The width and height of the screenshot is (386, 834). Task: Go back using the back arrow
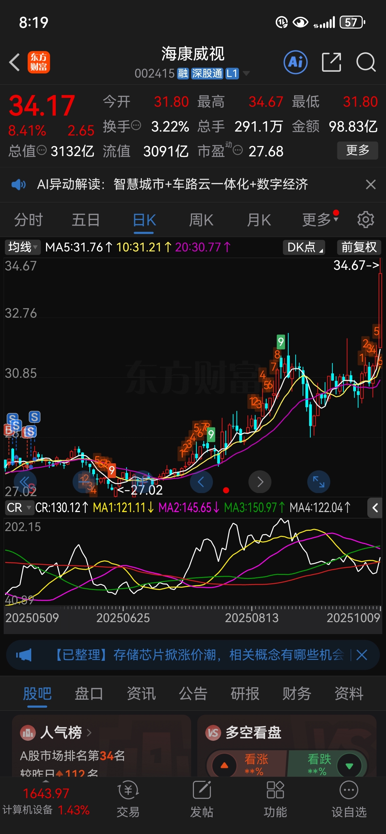click(15, 62)
